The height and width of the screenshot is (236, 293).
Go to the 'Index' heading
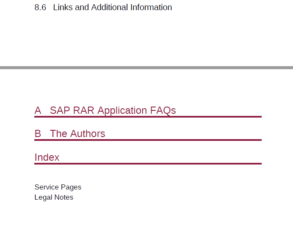47,157
